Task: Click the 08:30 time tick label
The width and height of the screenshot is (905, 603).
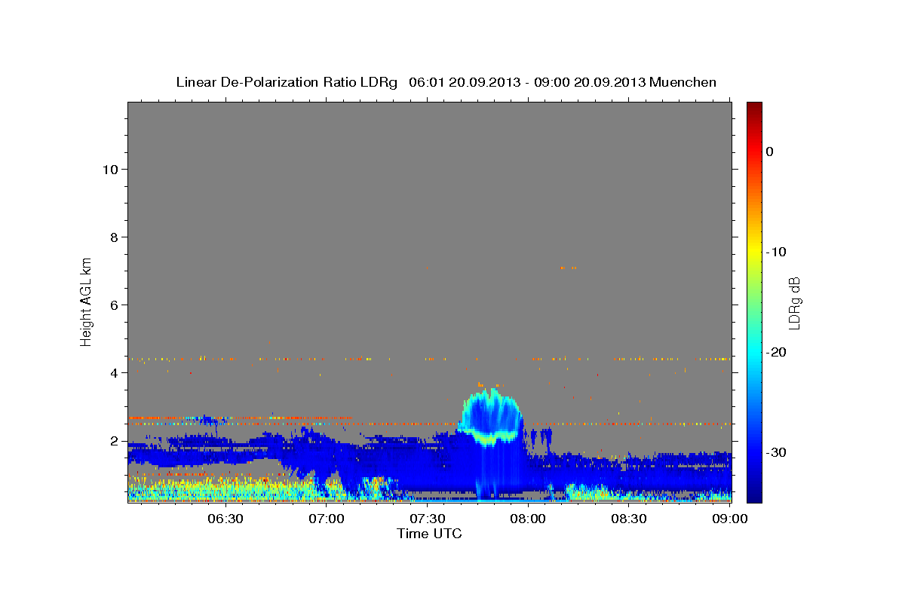Action: coord(629,519)
